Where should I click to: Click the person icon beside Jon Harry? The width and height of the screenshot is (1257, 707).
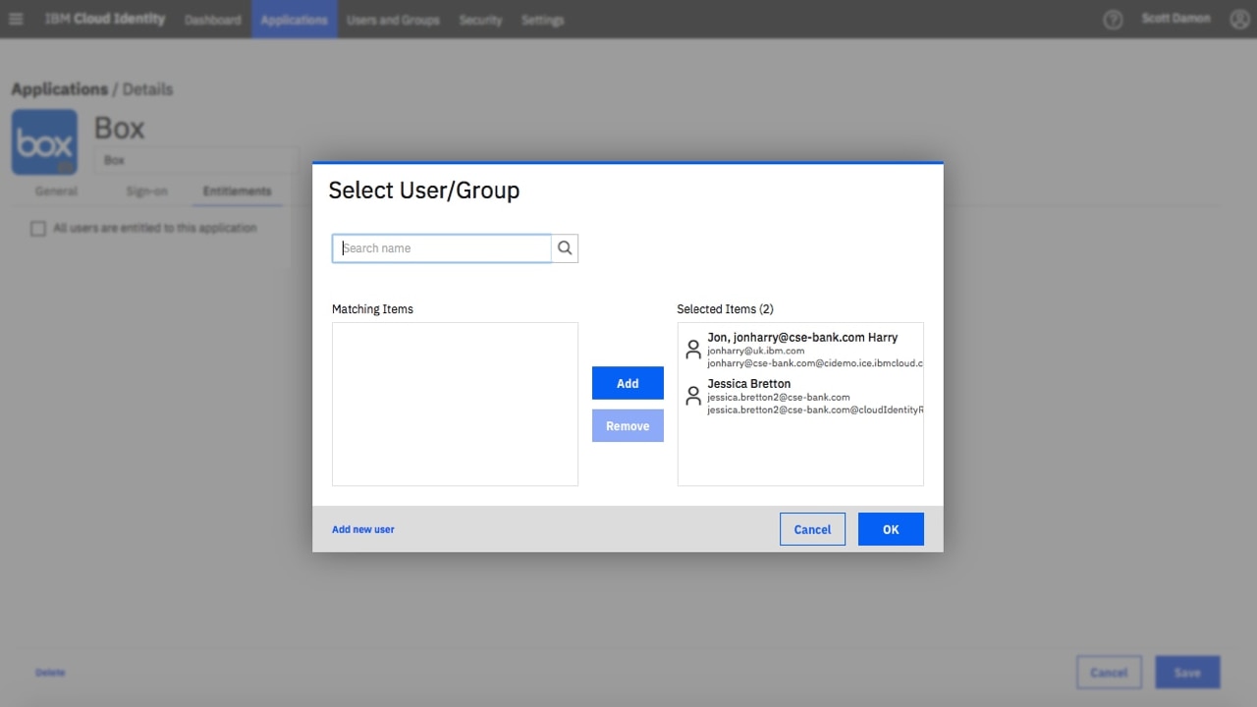point(692,349)
